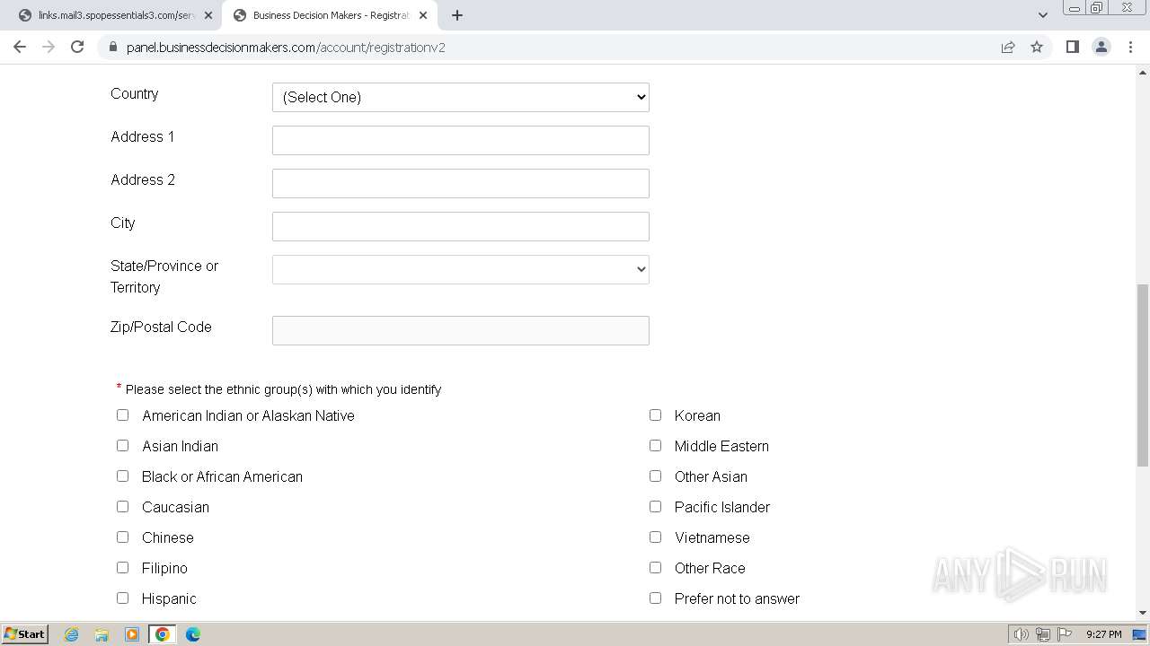Open a new browser tab

coord(457,15)
